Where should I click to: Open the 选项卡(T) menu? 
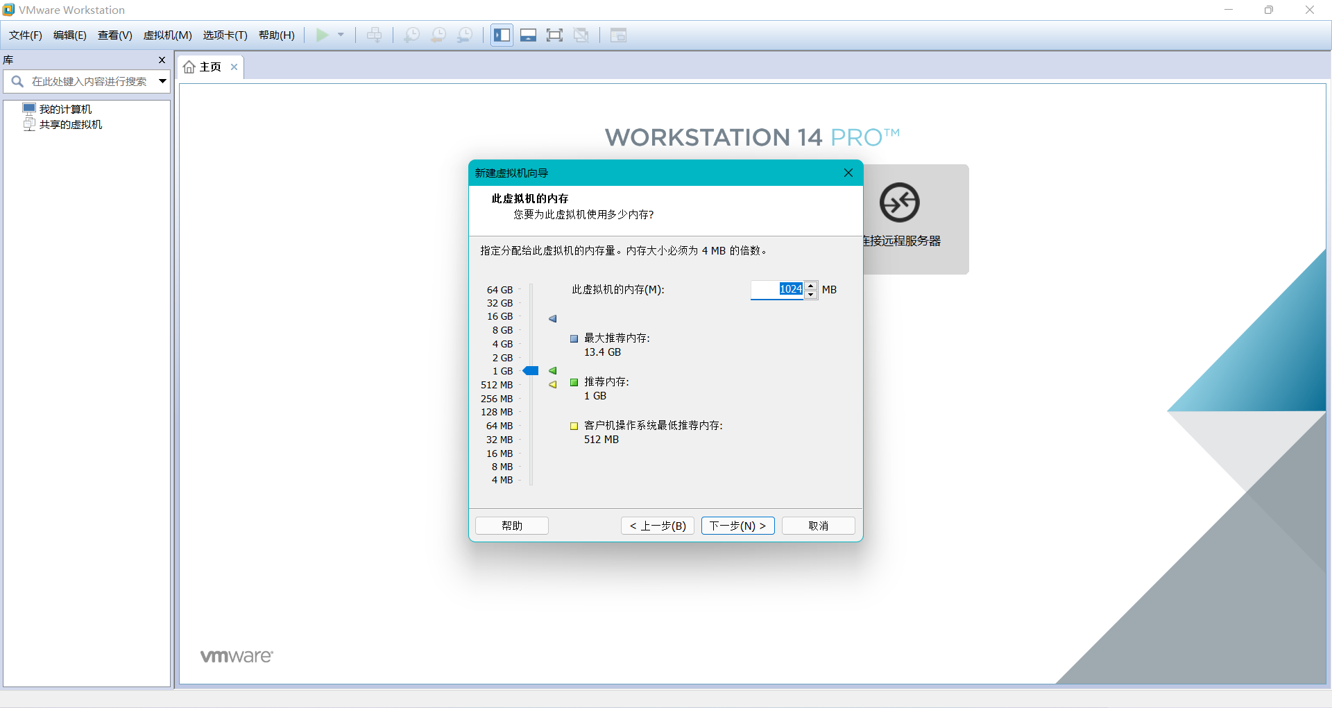(225, 35)
